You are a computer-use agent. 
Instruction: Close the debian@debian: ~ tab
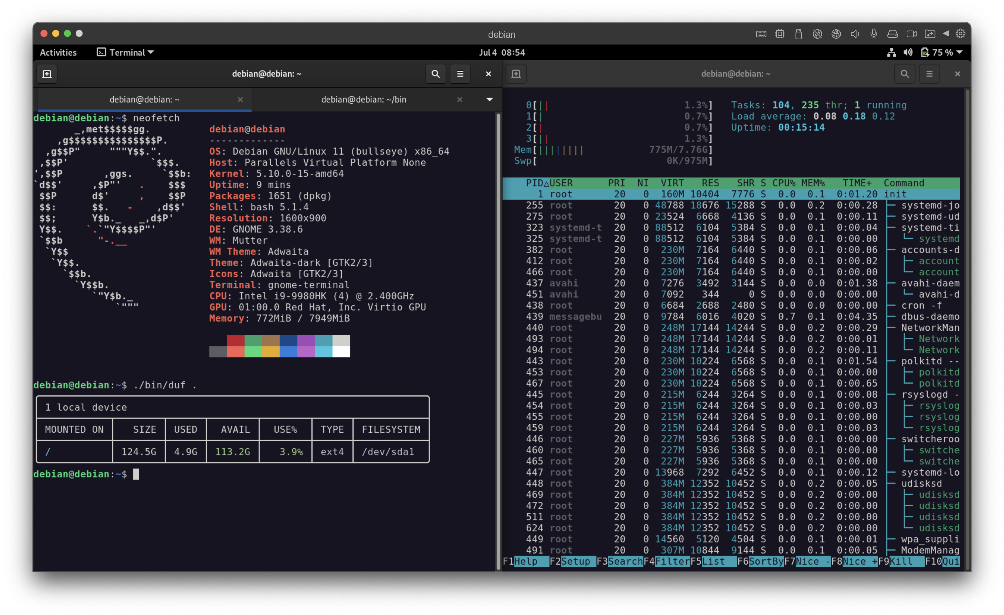pyautogui.click(x=240, y=99)
